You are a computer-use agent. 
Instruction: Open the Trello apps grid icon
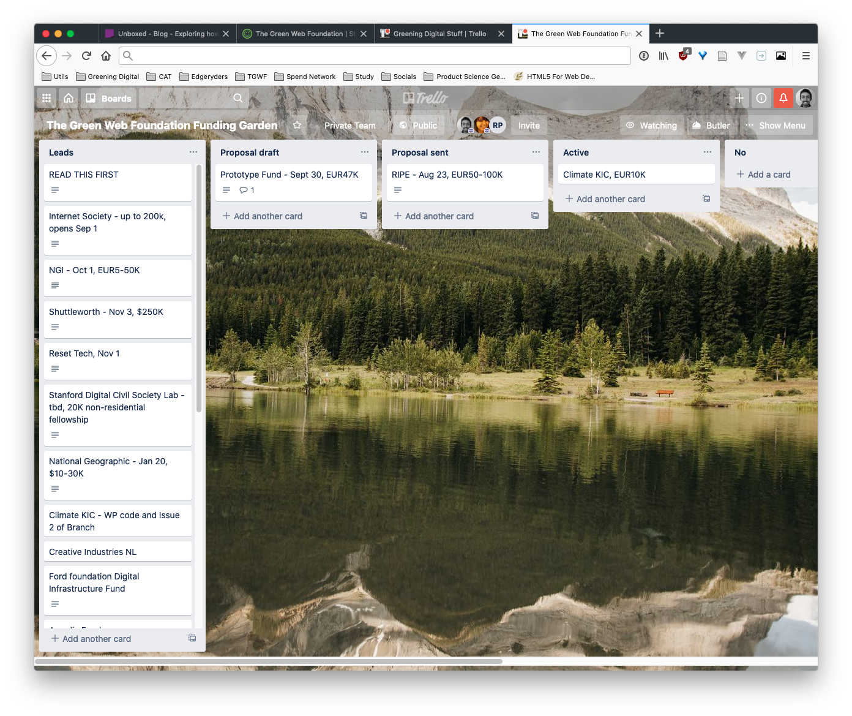[x=47, y=98]
